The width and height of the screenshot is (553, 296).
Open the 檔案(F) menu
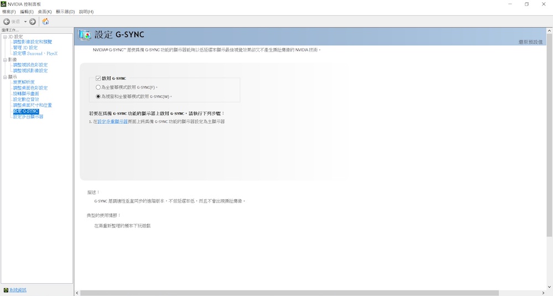tap(9, 12)
